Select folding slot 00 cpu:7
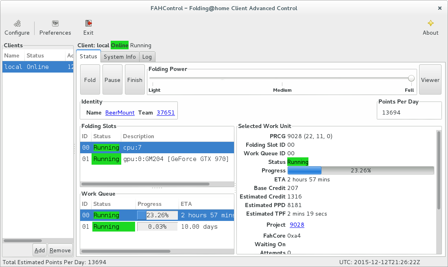This screenshot has width=448, height=267. tap(157, 148)
